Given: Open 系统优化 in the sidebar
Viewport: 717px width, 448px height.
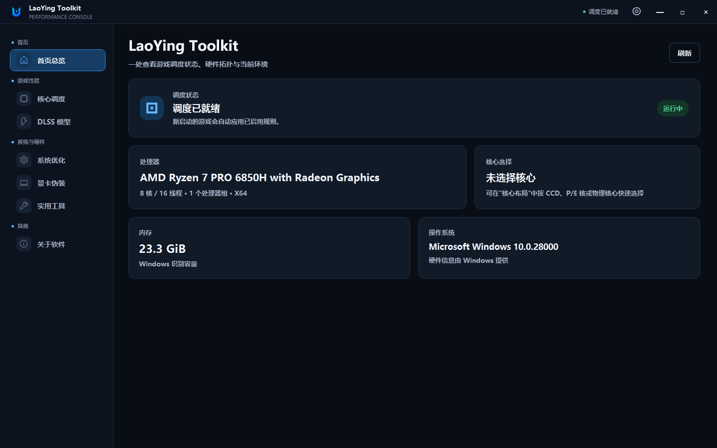Looking at the screenshot, I should pos(58,160).
